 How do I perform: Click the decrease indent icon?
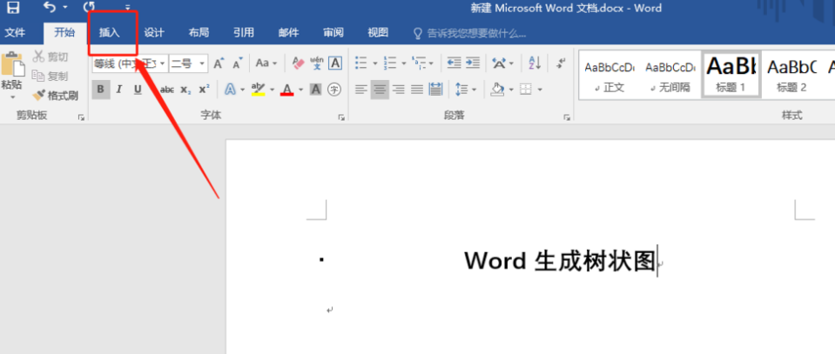[x=455, y=63]
